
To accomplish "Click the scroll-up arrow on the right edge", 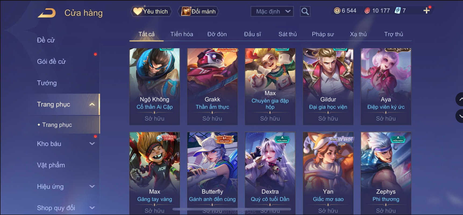I will click(x=460, y=99).
